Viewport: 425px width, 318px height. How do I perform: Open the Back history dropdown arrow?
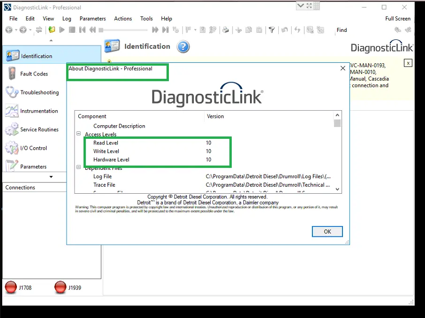tap(16, 30)
